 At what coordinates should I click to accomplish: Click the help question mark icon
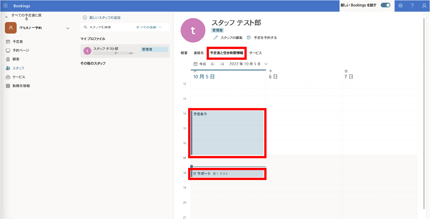pyautogui.click(x=412, y=6)
